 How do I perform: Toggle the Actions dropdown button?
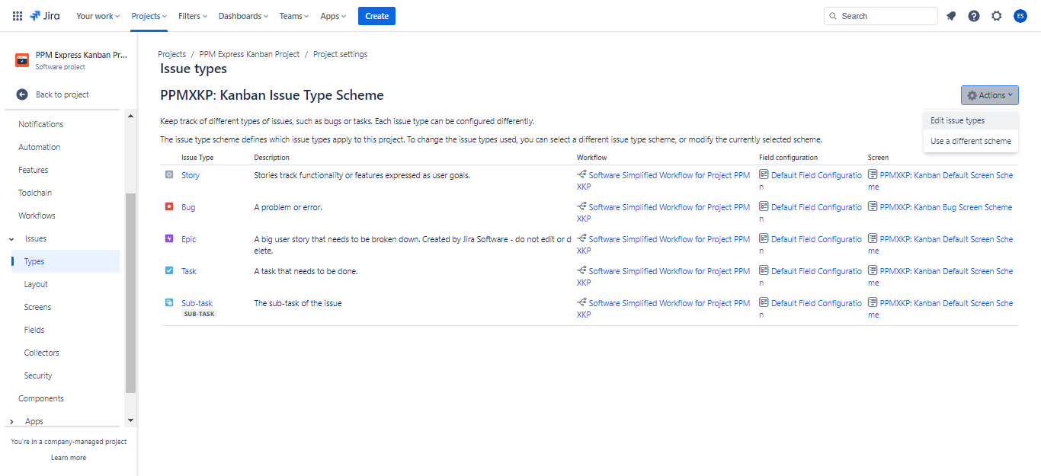coord(990,95)
